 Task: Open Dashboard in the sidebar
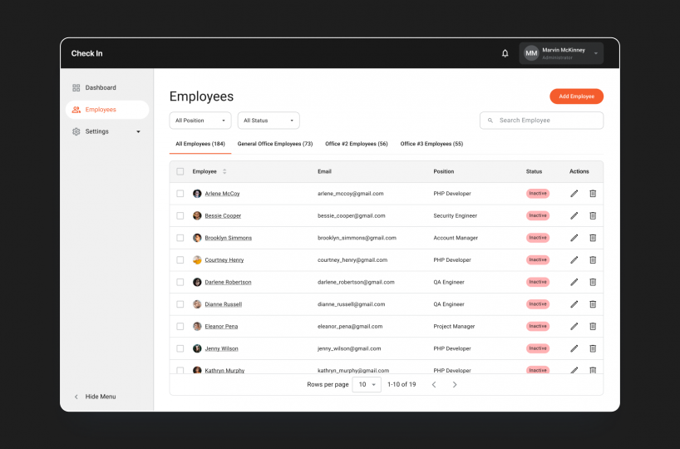pos(100,87)
